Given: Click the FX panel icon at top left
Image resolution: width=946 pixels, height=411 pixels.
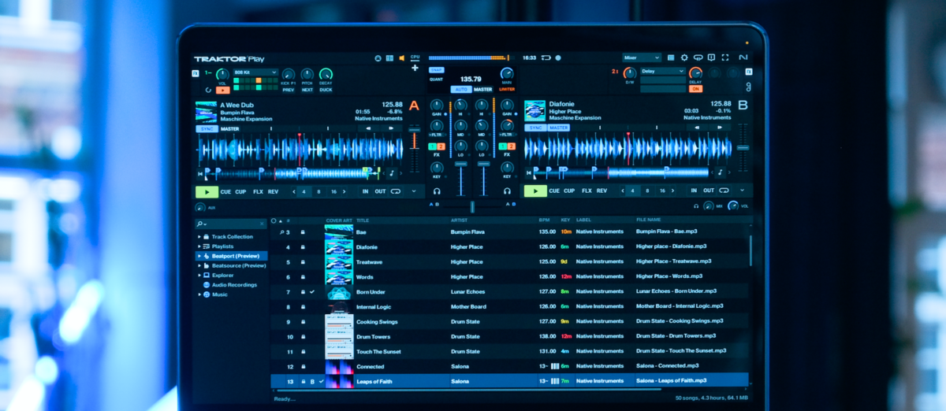Looking at the screenshot, I should [x=196, y=72].
